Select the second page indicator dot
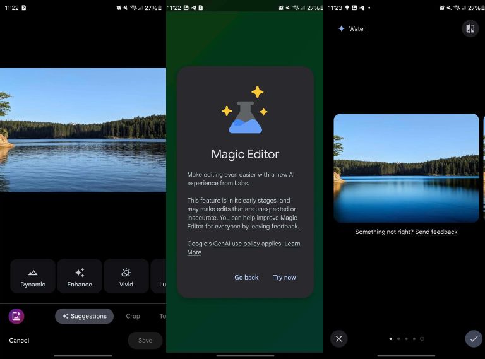Image resolution: width=485 pixels, height=359 pixels. point(398,339)
